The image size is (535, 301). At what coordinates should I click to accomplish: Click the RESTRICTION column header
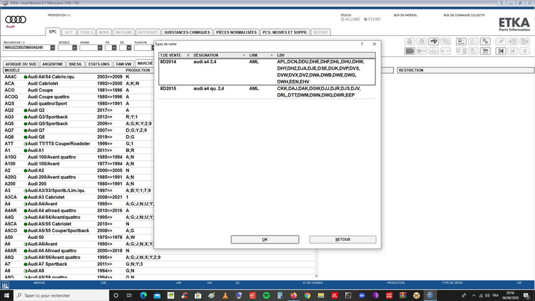pos(465,70)
